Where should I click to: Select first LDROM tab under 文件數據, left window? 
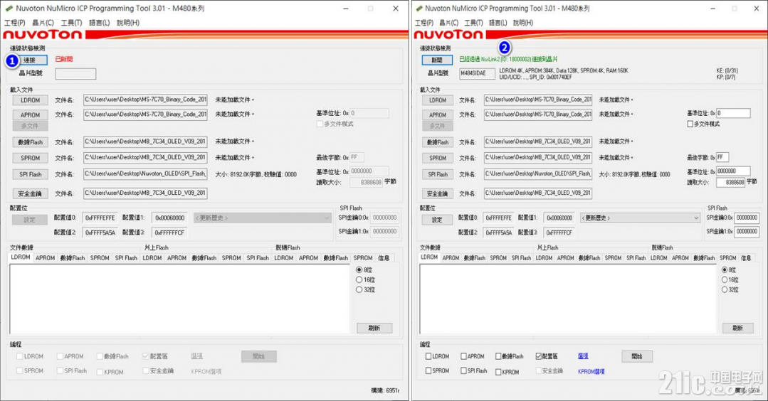pyautogui.click(x=21, y=257)
